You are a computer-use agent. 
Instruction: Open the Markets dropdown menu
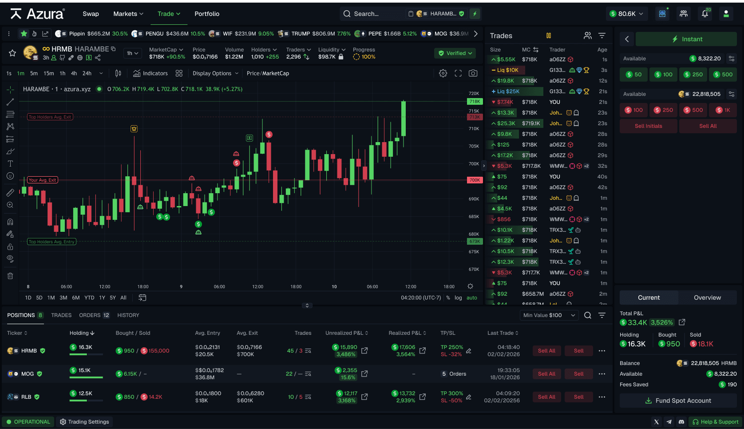tap(128, 14)
